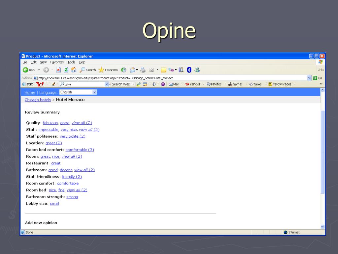
Task: Click the Print icon
Action: coord(143,70)
